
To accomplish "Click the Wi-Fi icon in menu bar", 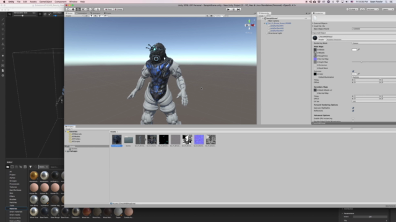I will pos(337,1).
